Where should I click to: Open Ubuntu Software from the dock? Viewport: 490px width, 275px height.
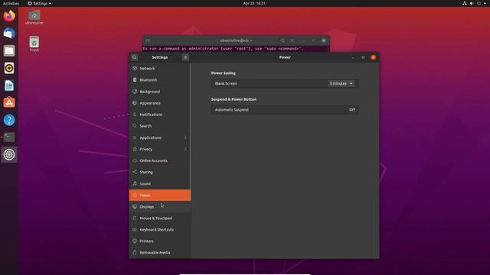(9, 102)
